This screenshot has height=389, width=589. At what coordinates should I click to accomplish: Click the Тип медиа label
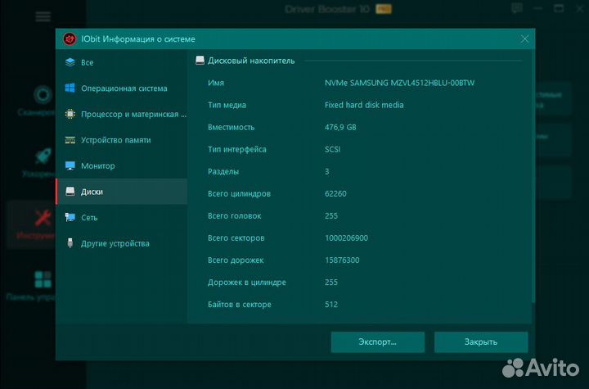[227, 105]
